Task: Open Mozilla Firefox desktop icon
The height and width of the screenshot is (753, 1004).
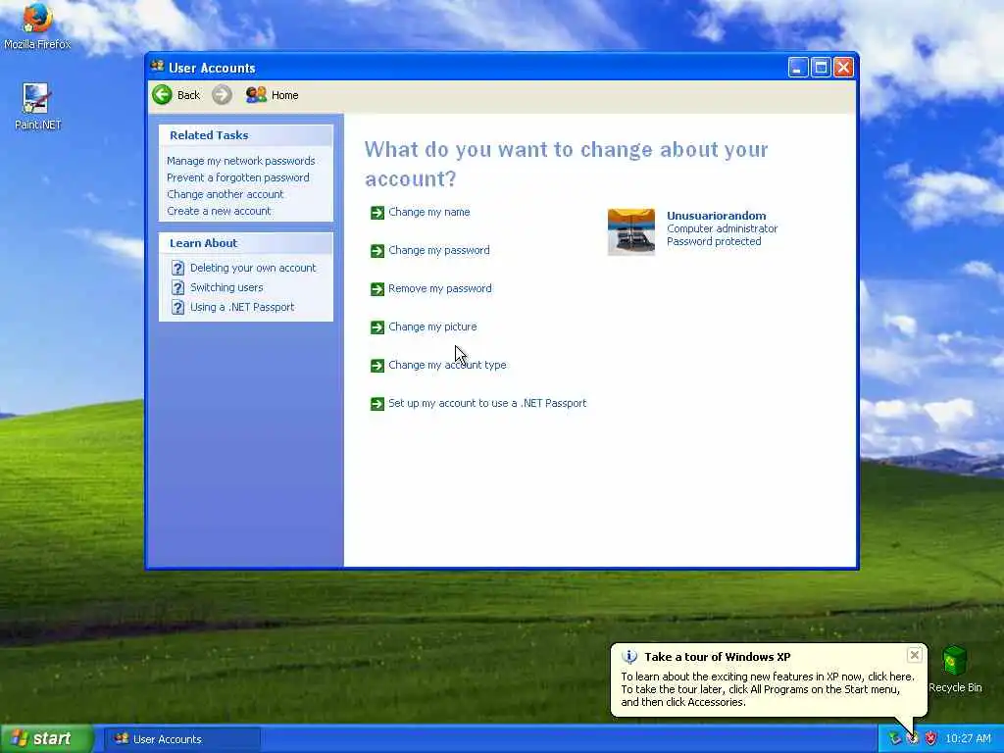Action: coord(37,25)
